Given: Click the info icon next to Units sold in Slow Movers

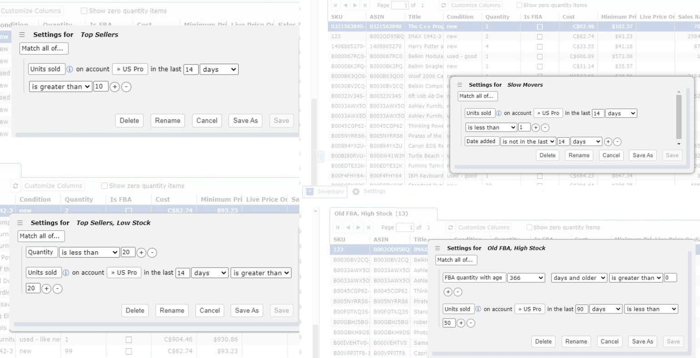Looking at the screenshot, I should (499, 113).
